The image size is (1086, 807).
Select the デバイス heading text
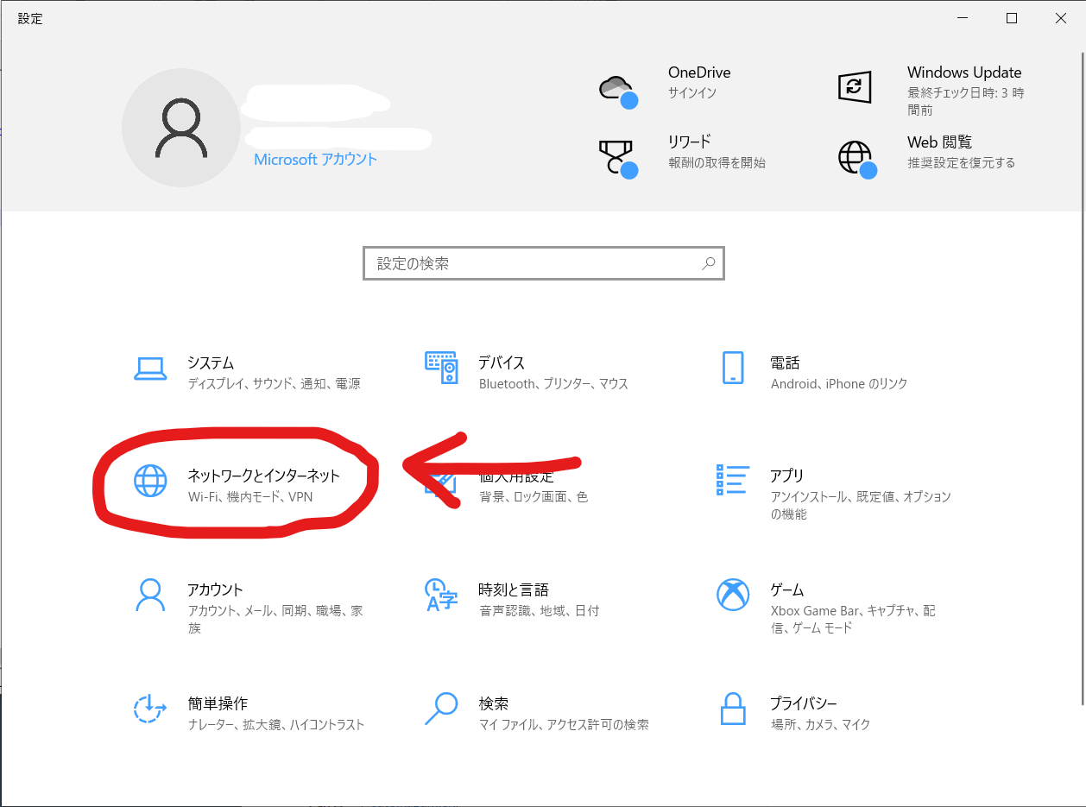point(502,363)
